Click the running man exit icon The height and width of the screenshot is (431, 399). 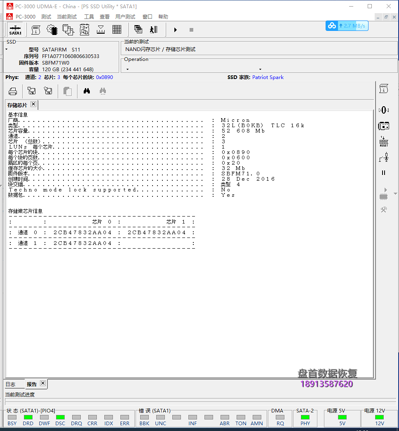154,29
